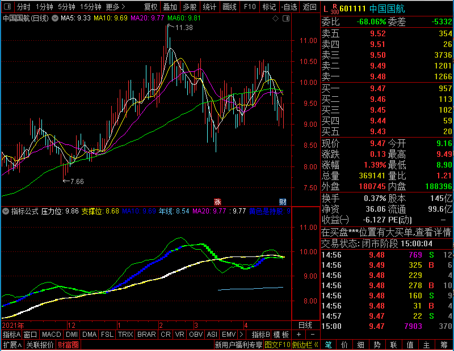The height and width of the screenshot is (351, 454).
Task: Click stock name 中国国航 in quote header
Action: point(387,9)
